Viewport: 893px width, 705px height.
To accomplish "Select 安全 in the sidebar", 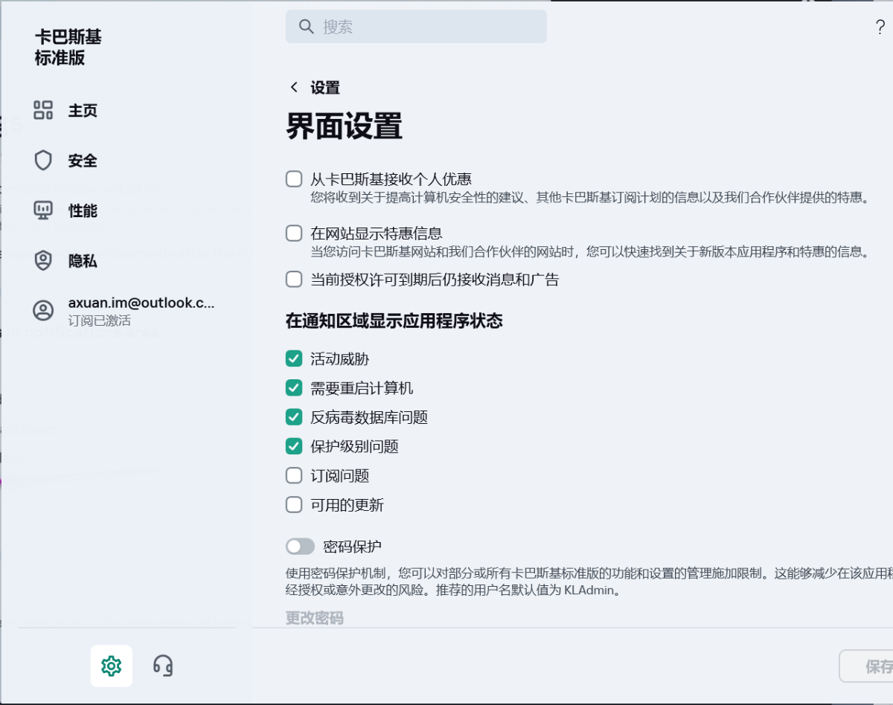I will pyautogui.click(x=83, y=161).
